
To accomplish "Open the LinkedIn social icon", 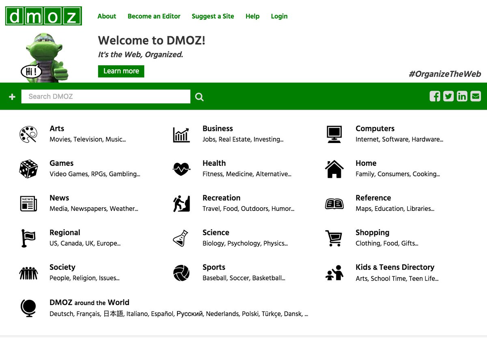I will tap(462, 96).
